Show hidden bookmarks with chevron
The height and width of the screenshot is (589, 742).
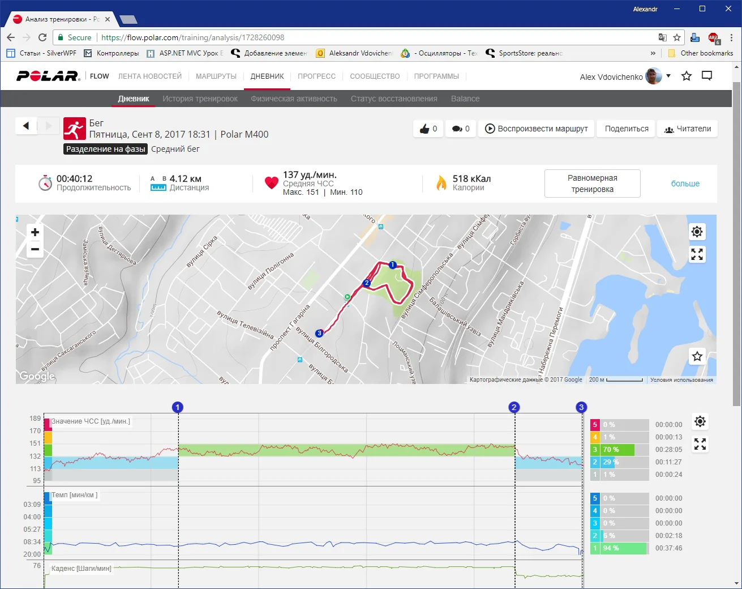point(653,53)
